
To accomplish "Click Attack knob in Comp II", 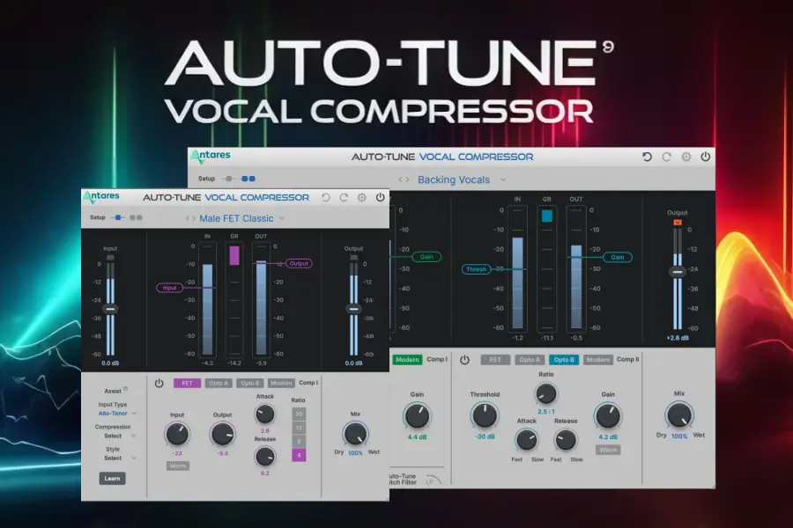I will (527, 440).
